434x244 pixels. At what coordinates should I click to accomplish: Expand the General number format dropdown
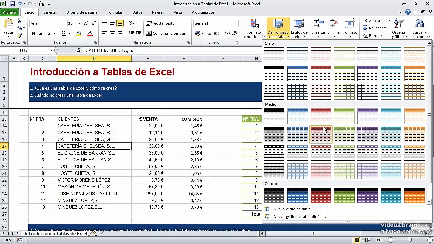pyautogui.click(x=236, y=23)
